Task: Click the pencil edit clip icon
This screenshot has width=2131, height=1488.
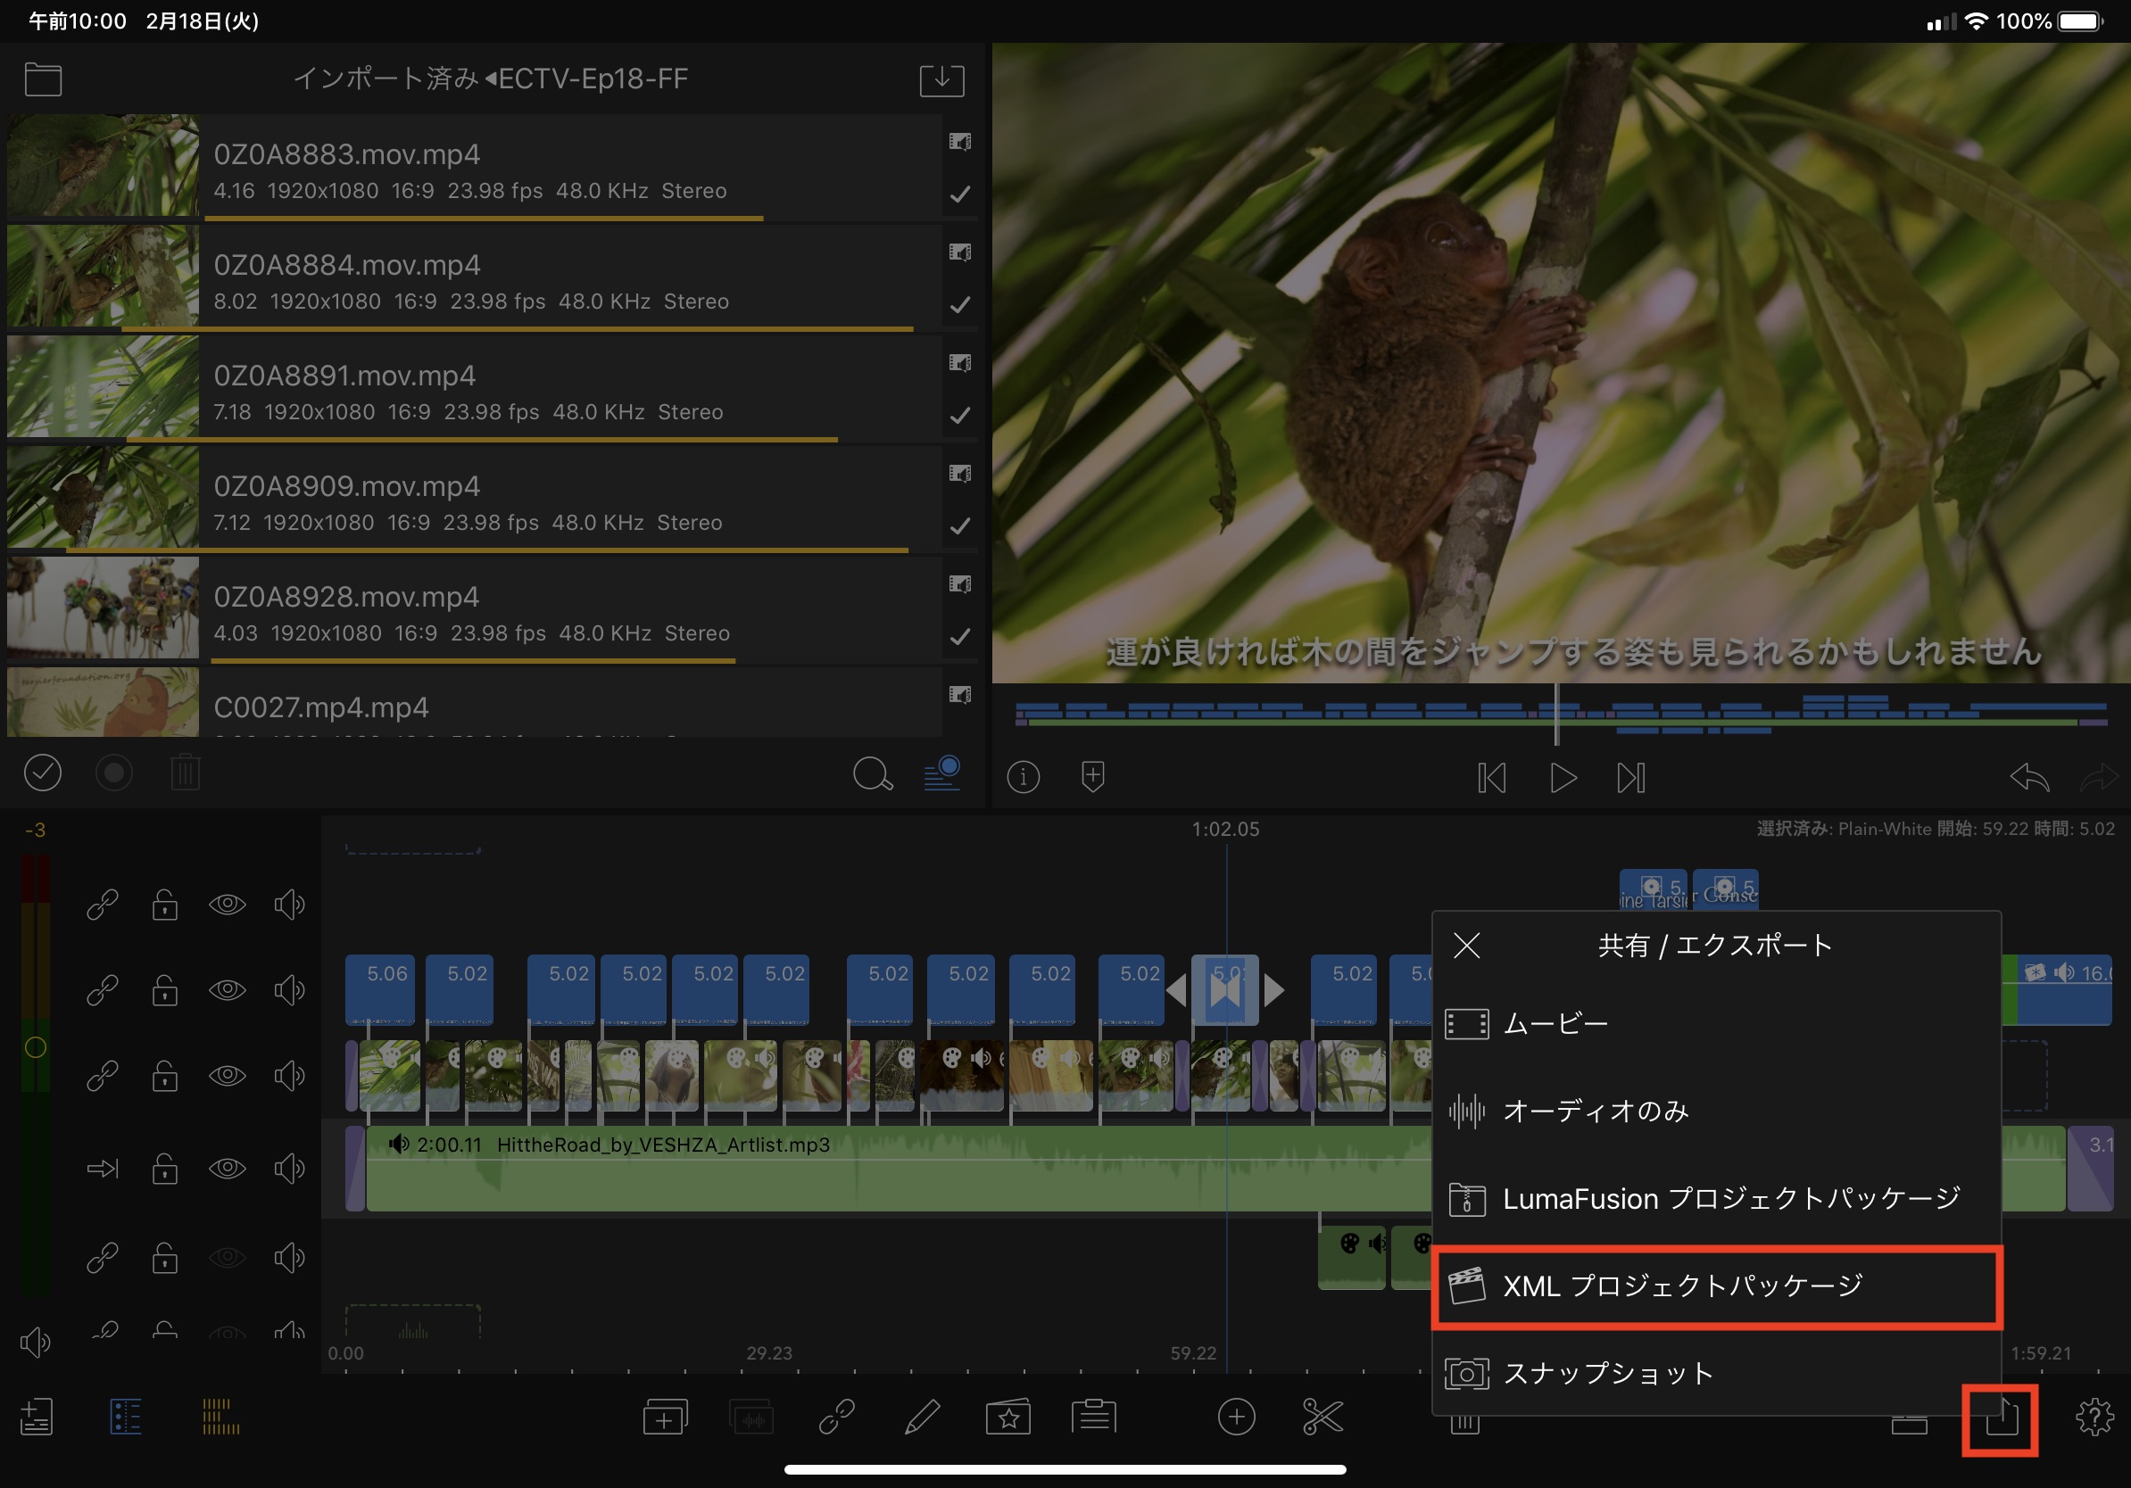Action: pyautogui.click(x=922, y=1418)
